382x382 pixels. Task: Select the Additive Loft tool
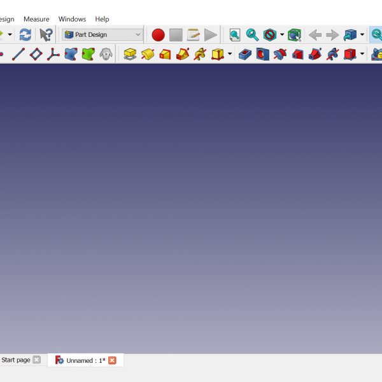(x=166, y=54)
